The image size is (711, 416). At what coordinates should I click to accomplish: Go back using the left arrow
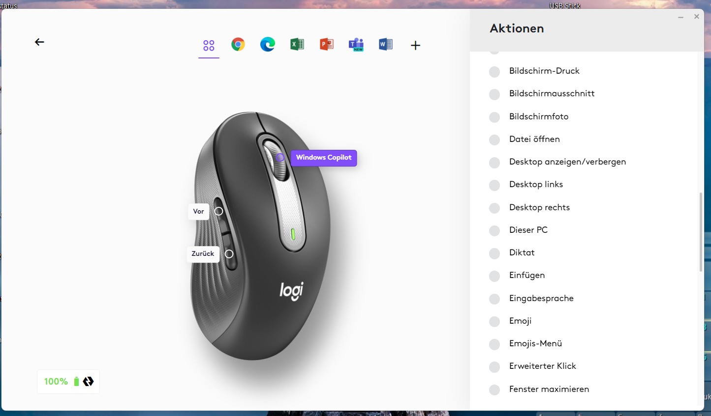tap(39, 42)
